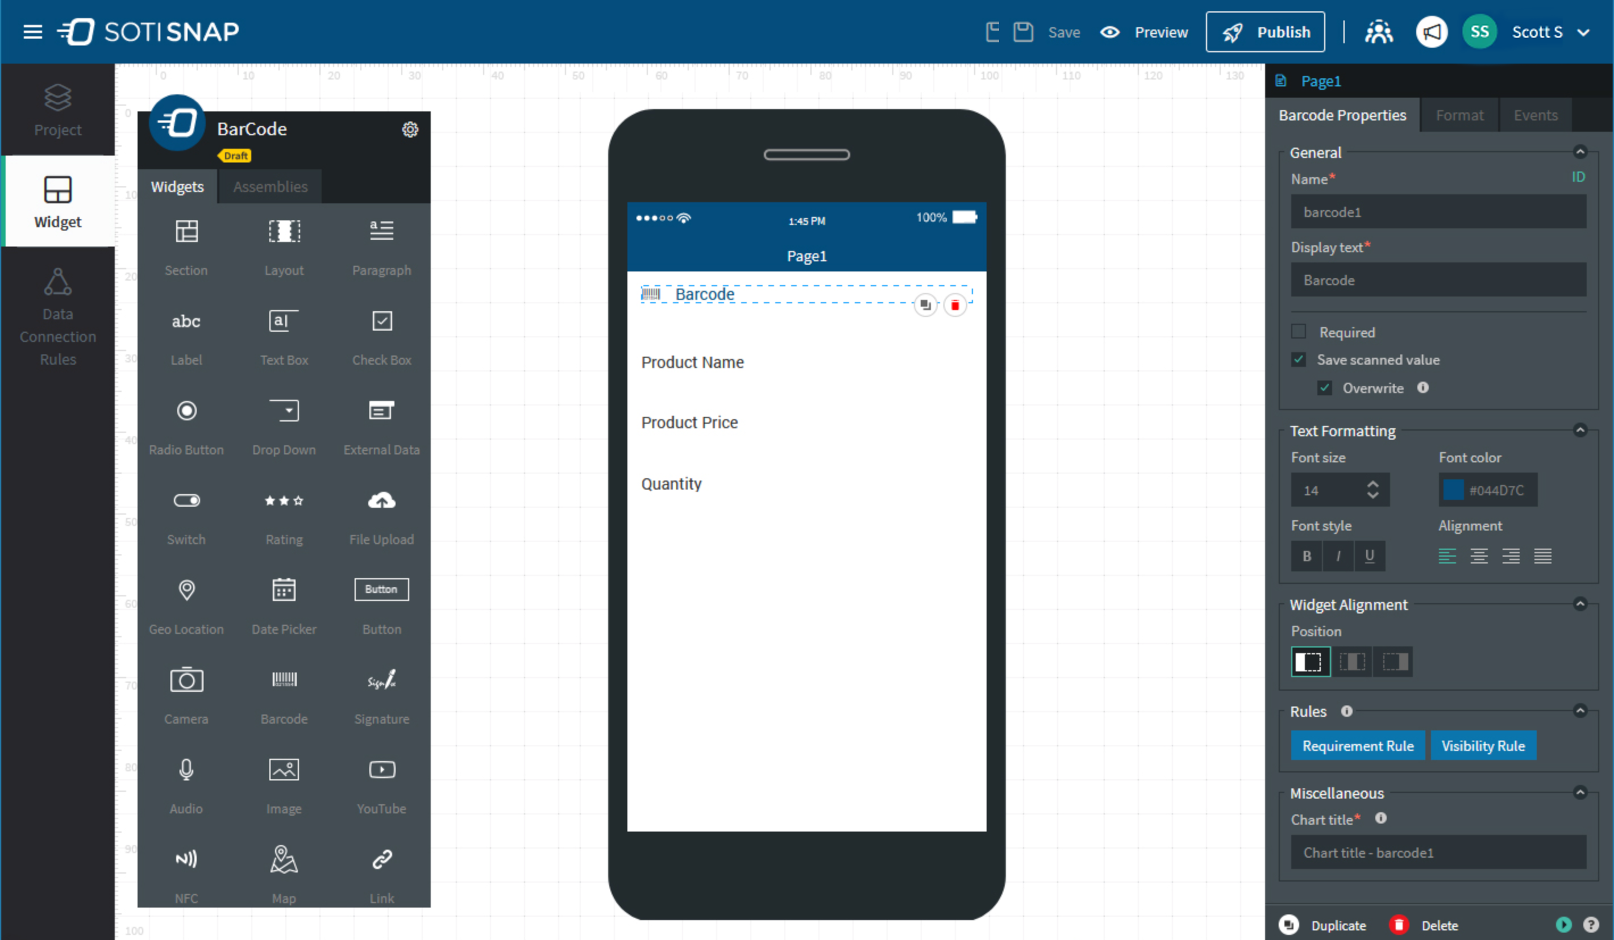Click the Publish button

pos(1265,31)
